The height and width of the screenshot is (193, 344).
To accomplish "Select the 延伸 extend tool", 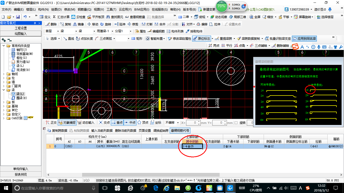I will 120,24.
